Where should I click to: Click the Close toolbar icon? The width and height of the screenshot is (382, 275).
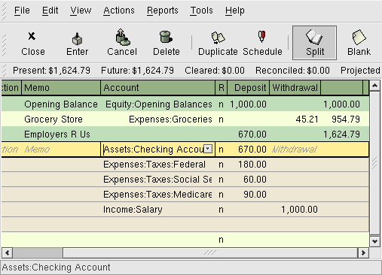32,37
